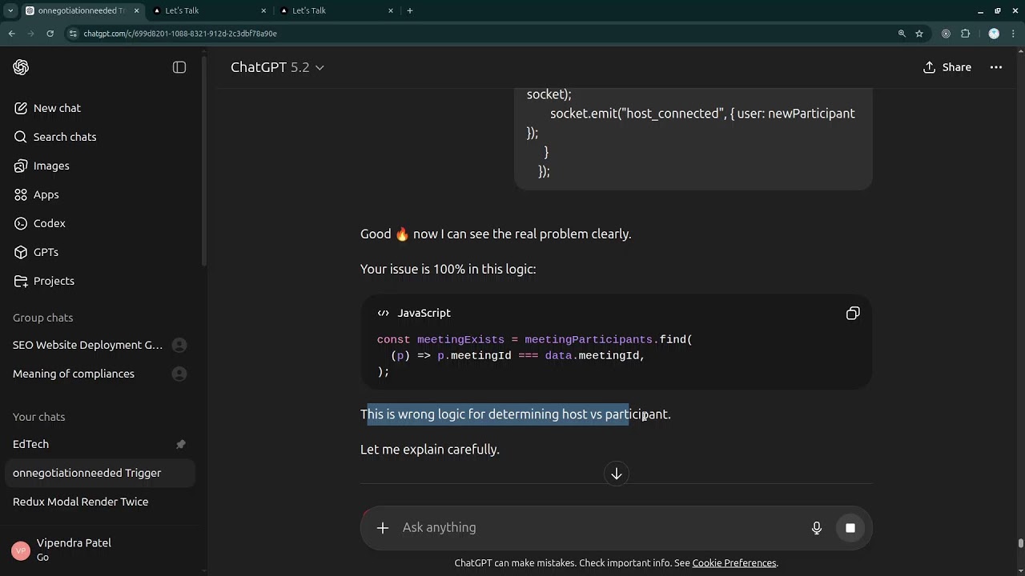Start a New chat

click(x=100, y=108)
